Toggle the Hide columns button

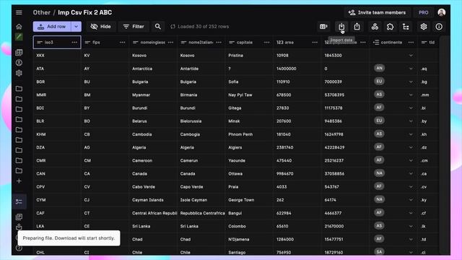pos(101,27)
